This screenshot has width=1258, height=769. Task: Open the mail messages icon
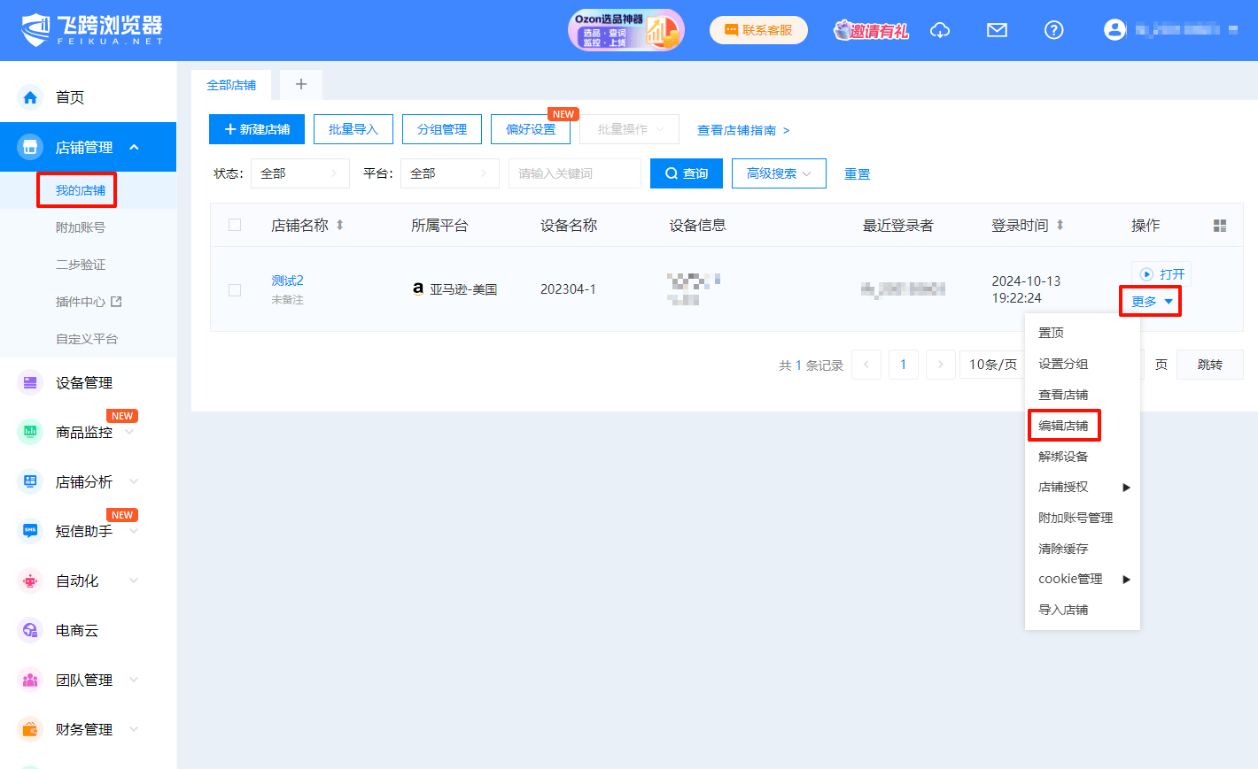[997, 30]
